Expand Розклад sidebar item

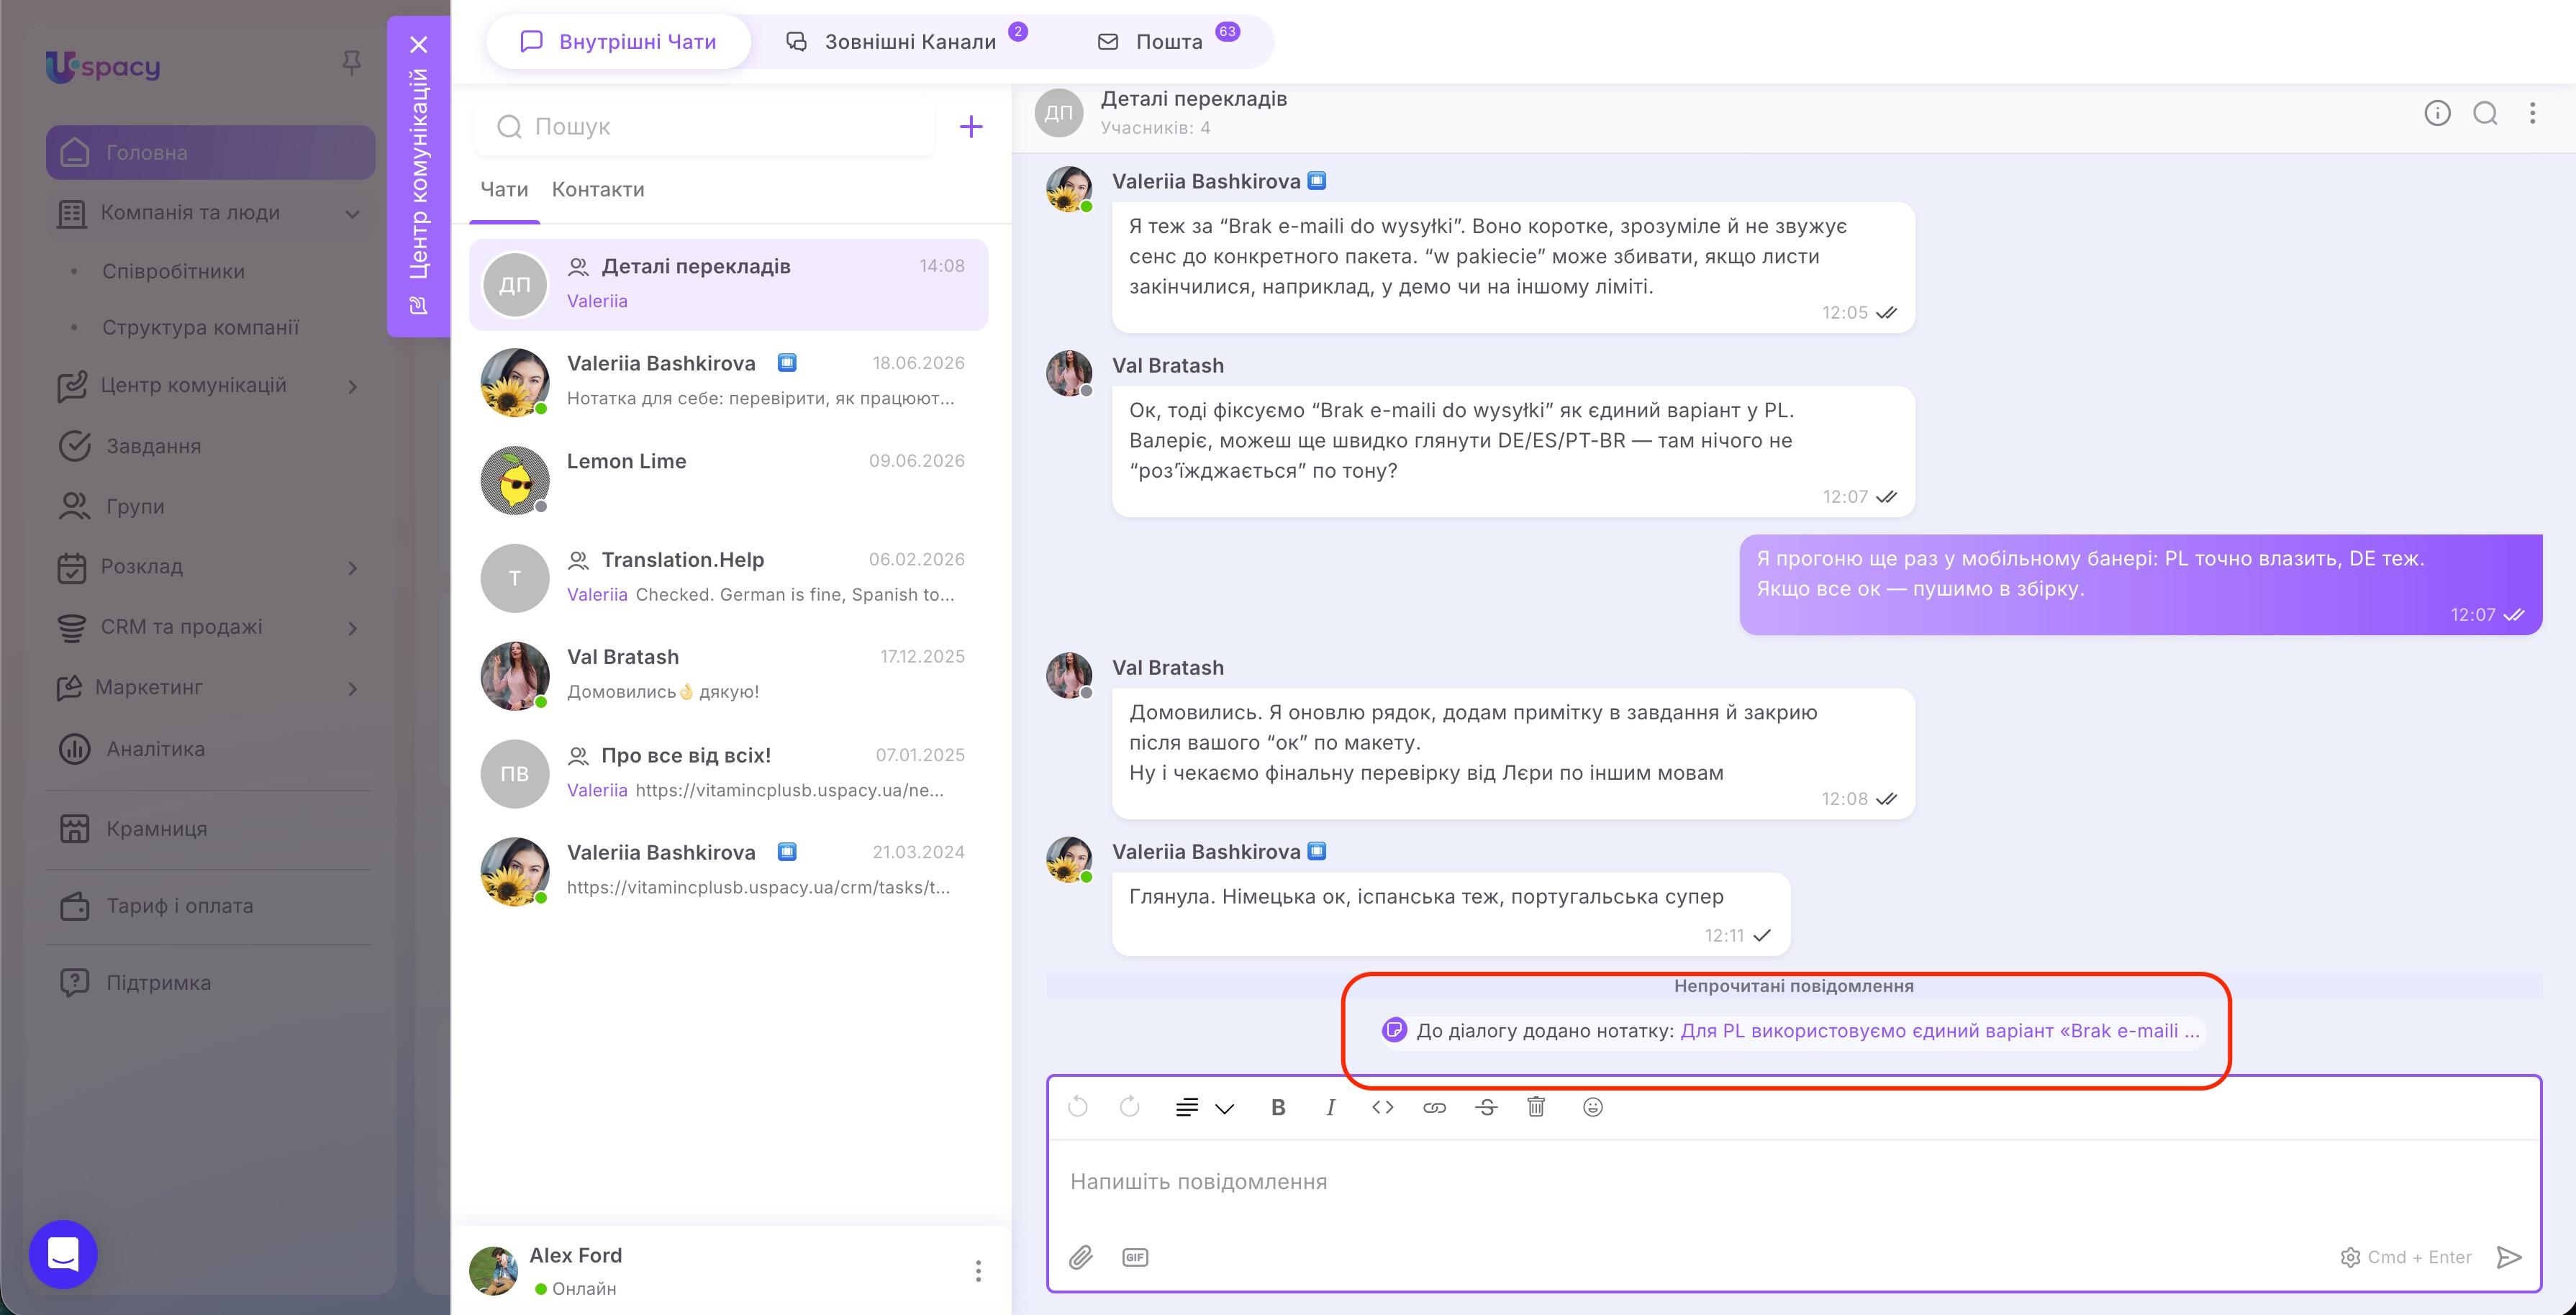352,567
